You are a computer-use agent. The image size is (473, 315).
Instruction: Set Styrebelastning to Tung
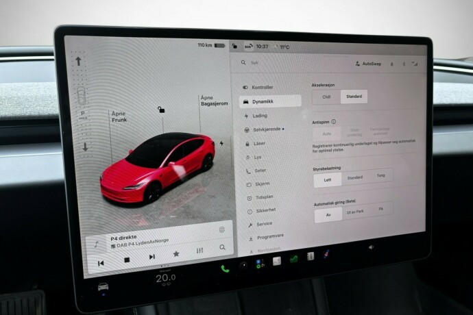380,175
